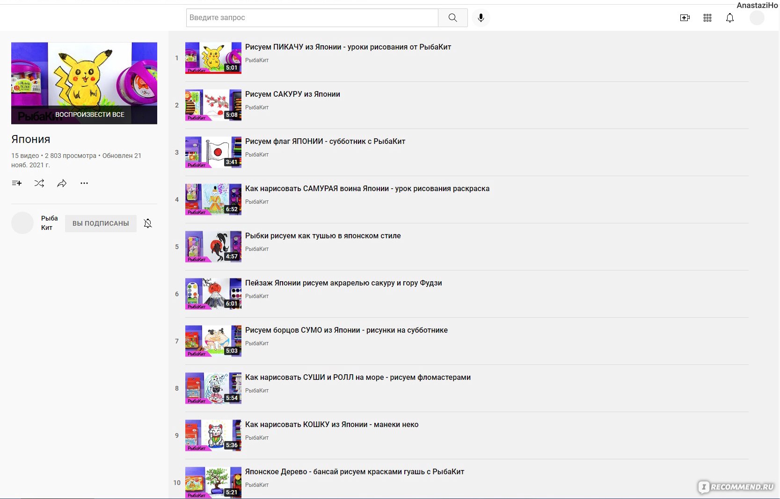Click the Japan flag thumbnail 3:41
The height and width of the screenshot is (499, 780).
coord(213,152)
